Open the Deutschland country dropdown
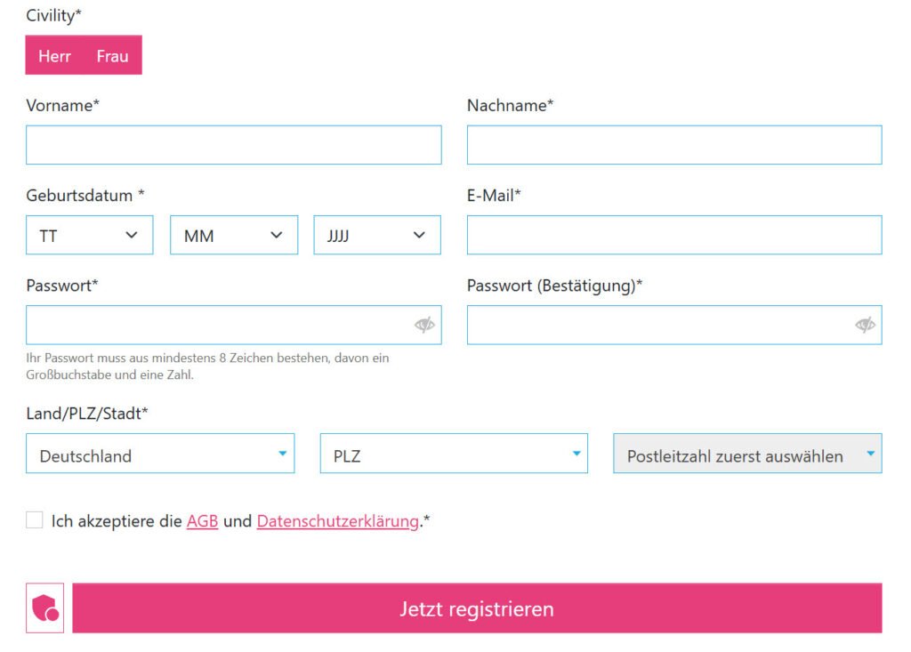The width and height of the screenshot is (911, 652). [x=160, y=454]
